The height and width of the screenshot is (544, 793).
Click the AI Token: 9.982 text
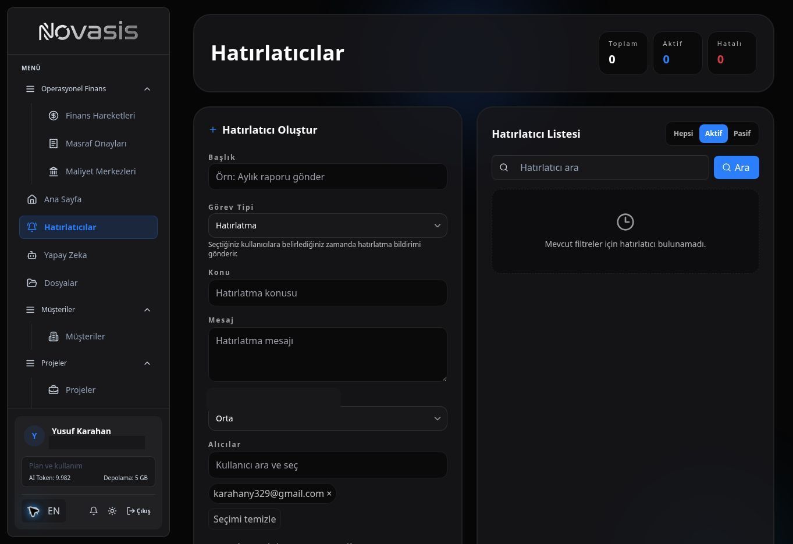(x=49, y=478)
